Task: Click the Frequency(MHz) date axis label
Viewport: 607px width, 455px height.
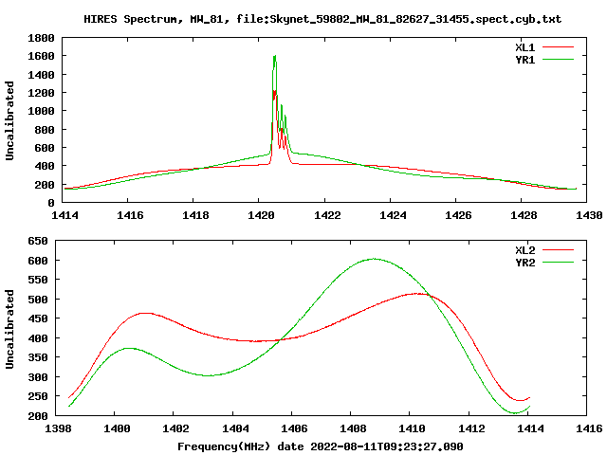Action: [x=321, y=446]
